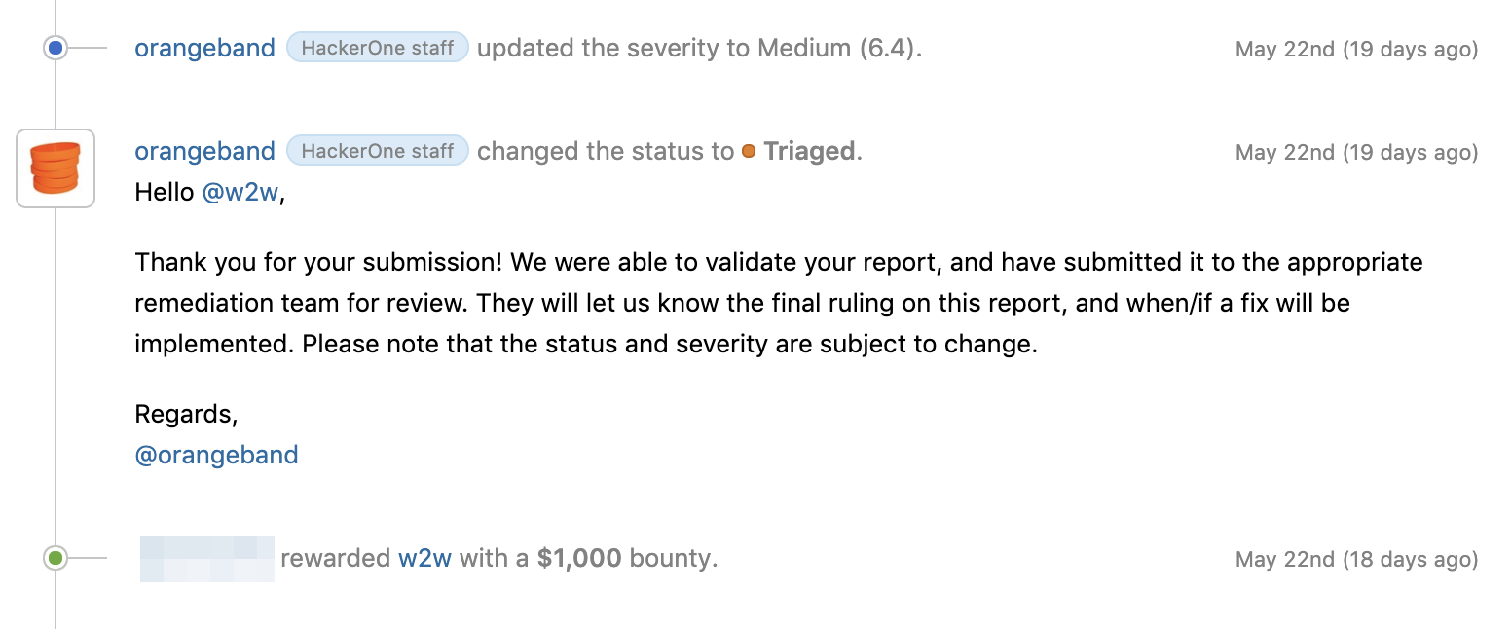Click the blue timeline dot for severity update
Viewport: 1511px width, 629px height.
pyautogui.click(x=55, y=47)
